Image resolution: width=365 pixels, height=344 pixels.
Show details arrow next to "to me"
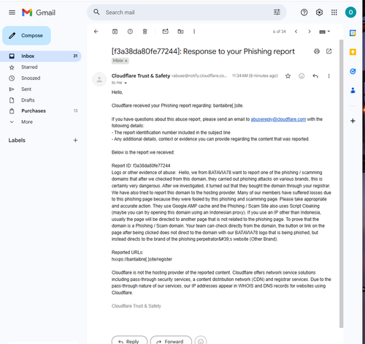(126, 83)
